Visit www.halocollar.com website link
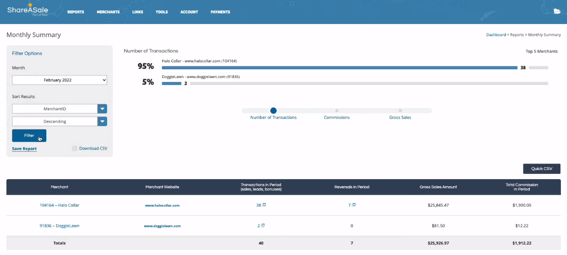 pos(162,205)
